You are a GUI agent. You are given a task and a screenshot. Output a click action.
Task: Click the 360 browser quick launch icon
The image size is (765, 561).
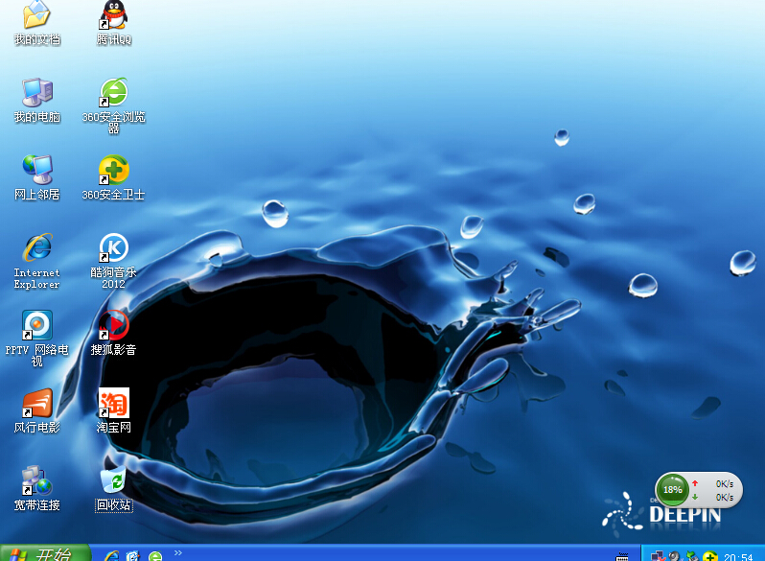[155, 555]
